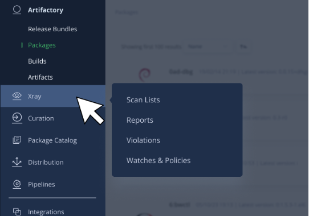This screenshot has width=309, height=216.
Task: Click the Distribution download-arrow icon
Action: pos(17,162)
